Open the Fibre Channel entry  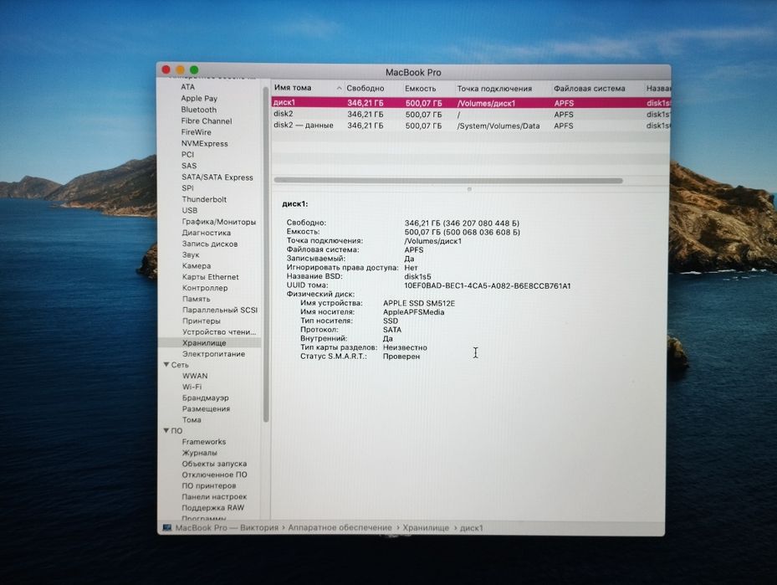[x=206, y=121]
